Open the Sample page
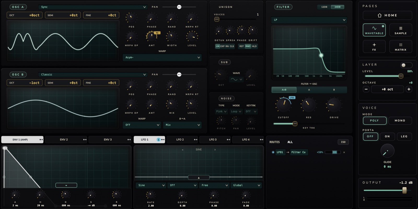This screenshot has width=418, height=209. [400, 30]
